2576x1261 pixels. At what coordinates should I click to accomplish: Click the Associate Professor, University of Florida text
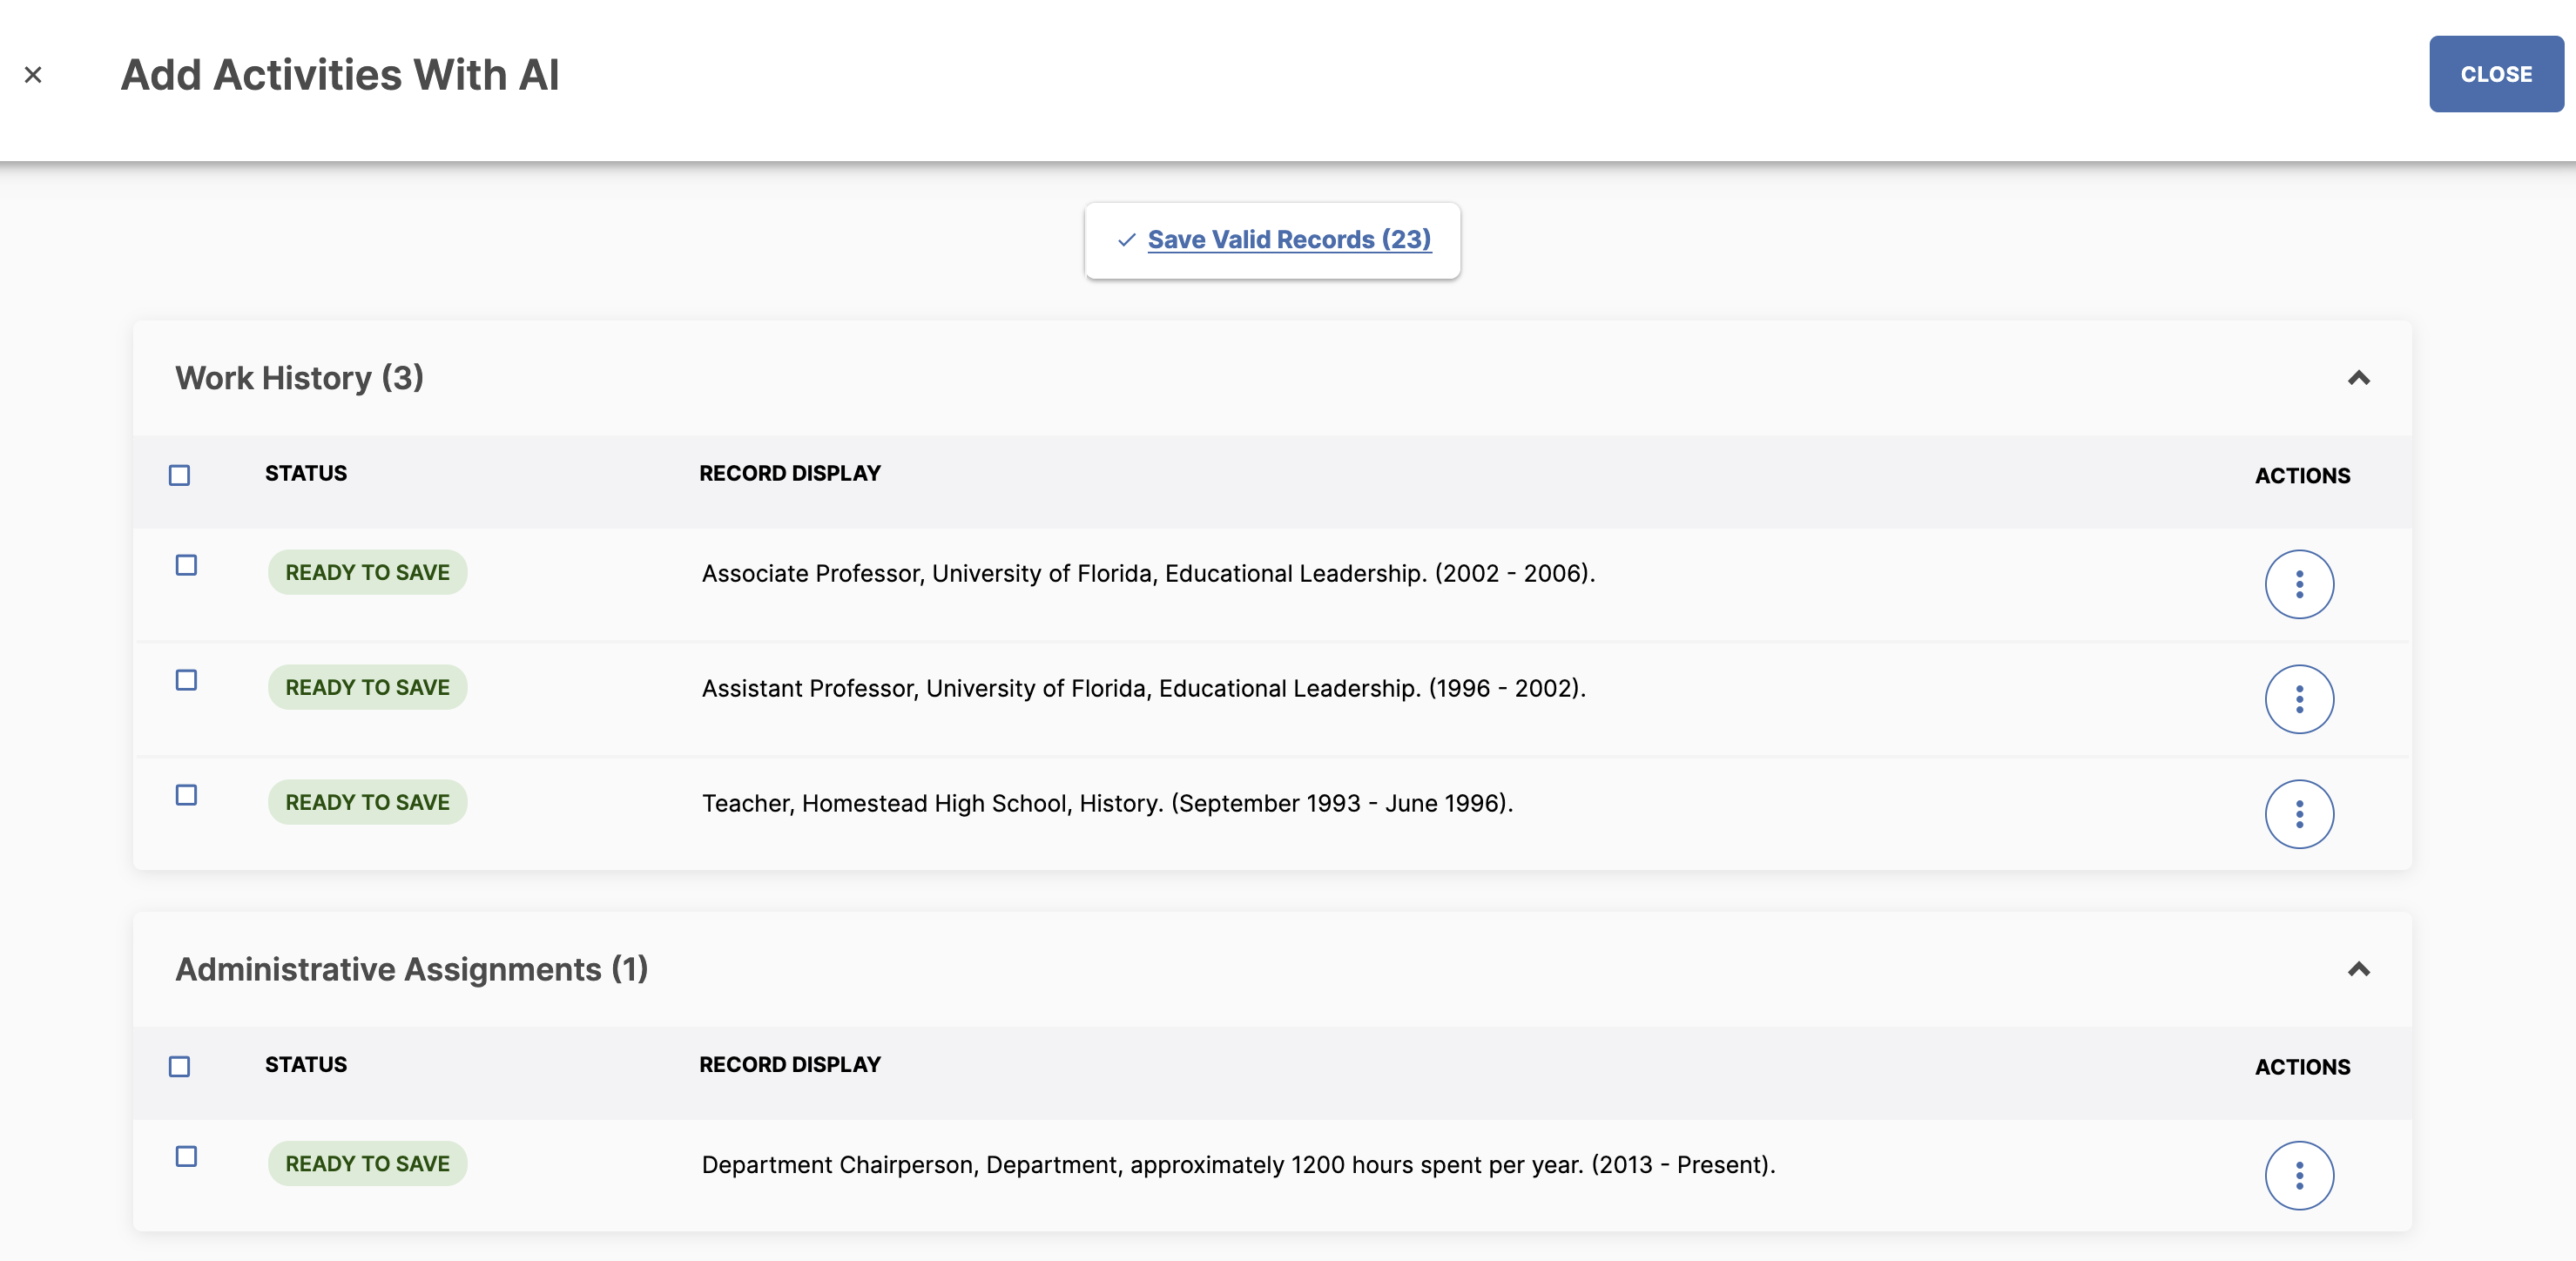[x=1148, y=574]
